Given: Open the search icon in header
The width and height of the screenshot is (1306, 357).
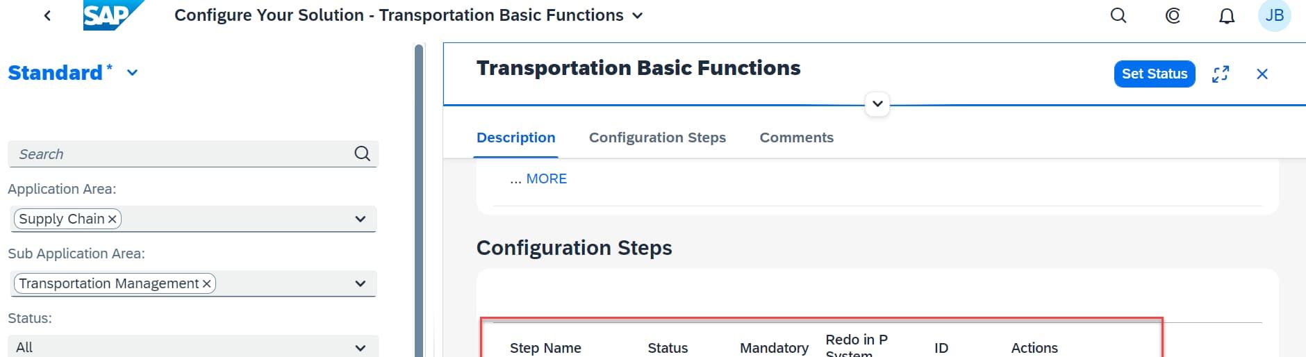Looking at the screenshot, I should (x=1118, y=15).
